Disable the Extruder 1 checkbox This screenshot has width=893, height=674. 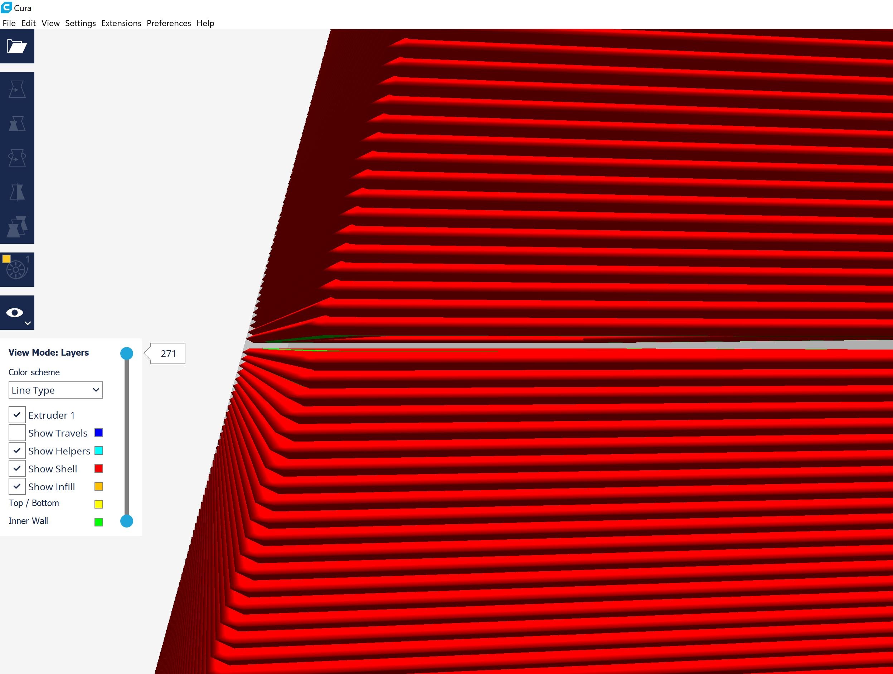coord(17,415)
